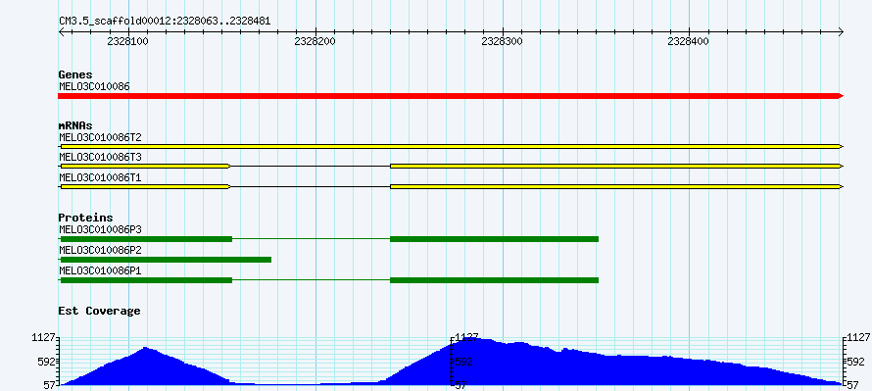
Task: Click the second exon of MELO3C010086T3
Action: 616,167
